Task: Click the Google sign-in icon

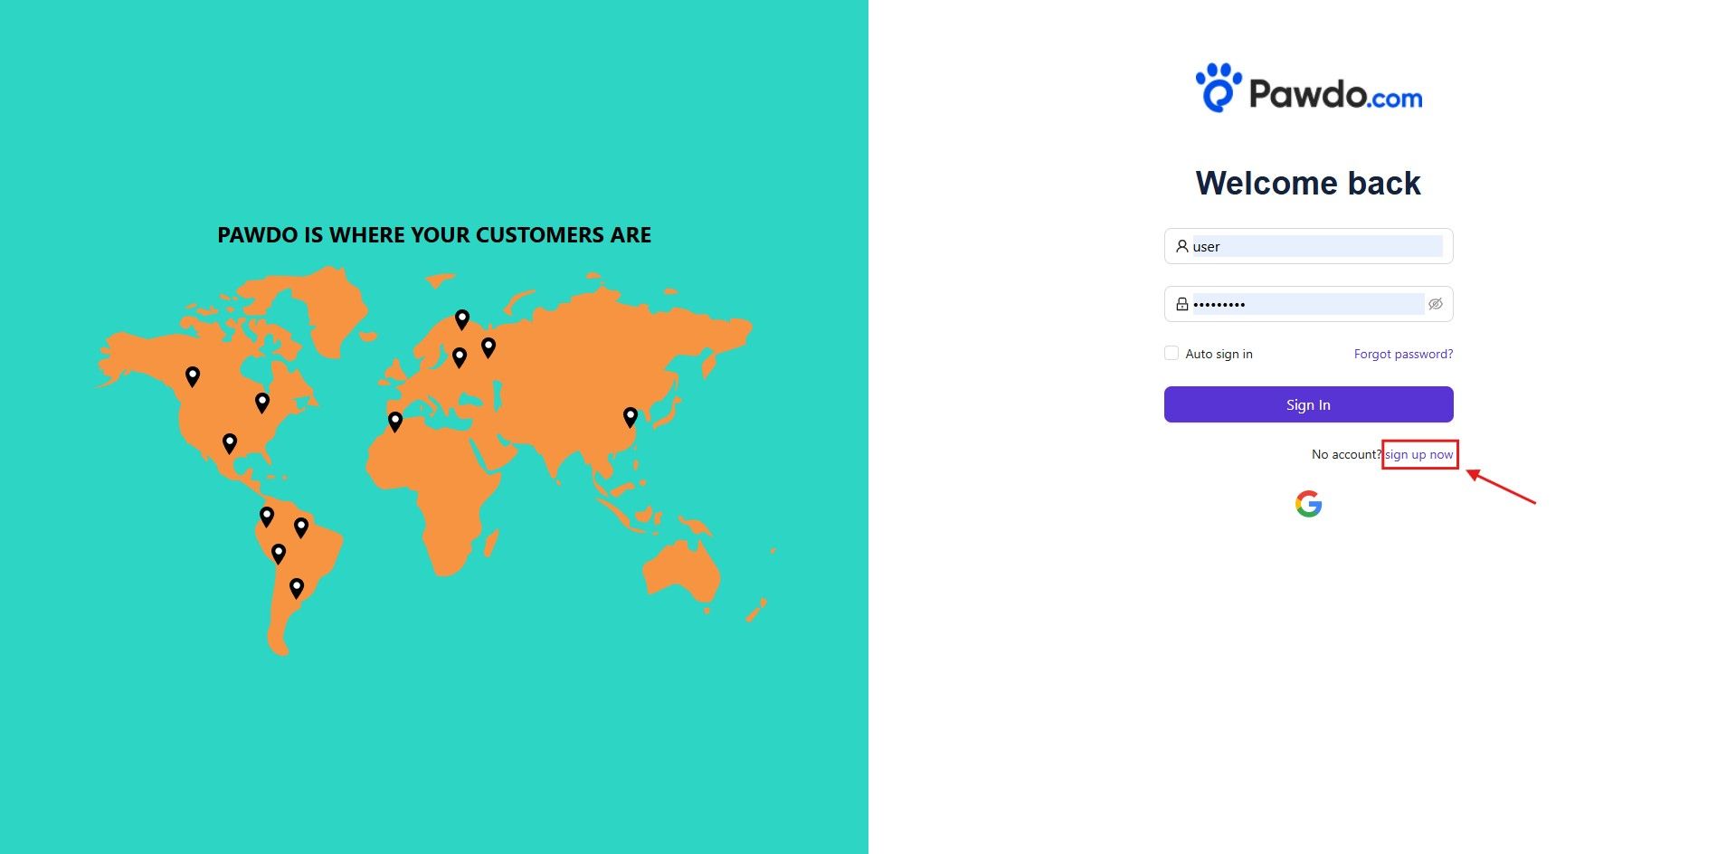Action: [x=1308, y=504]
